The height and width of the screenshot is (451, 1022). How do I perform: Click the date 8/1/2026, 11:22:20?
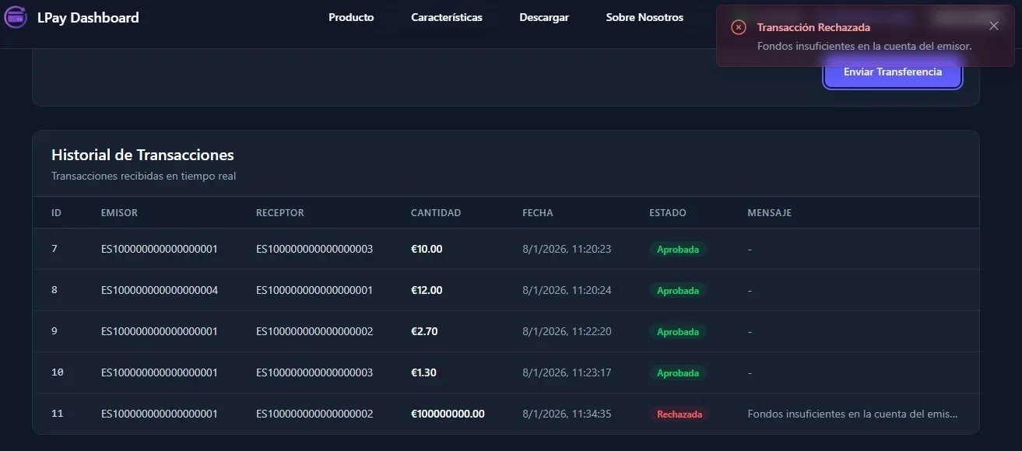pos(567,331)
